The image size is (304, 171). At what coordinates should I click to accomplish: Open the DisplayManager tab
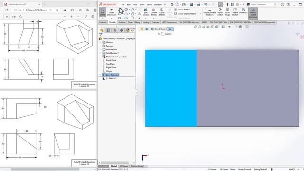tap(128, 30)
